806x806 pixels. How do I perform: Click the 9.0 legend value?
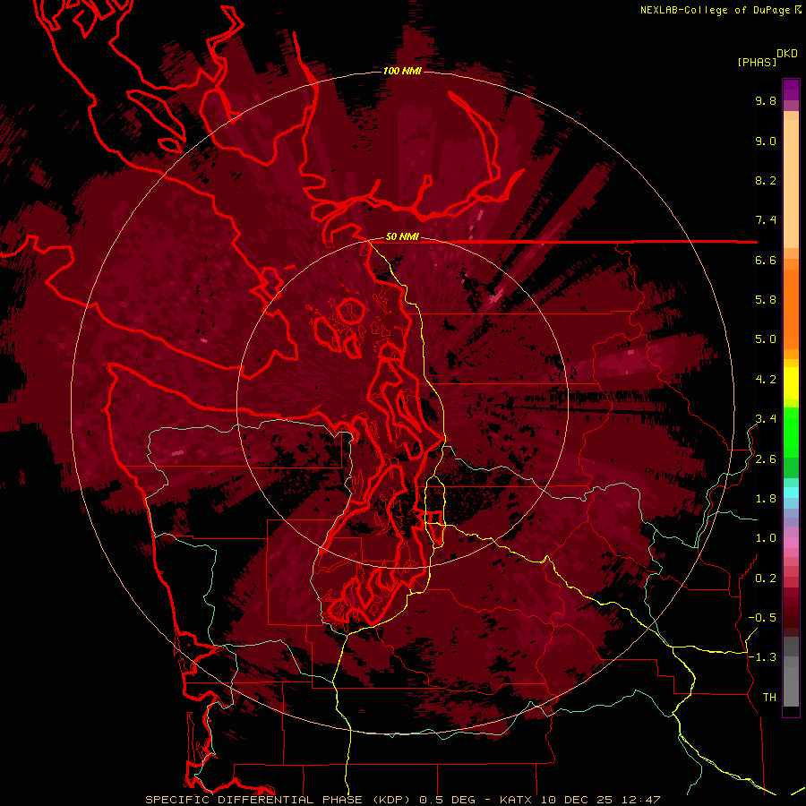766,141
